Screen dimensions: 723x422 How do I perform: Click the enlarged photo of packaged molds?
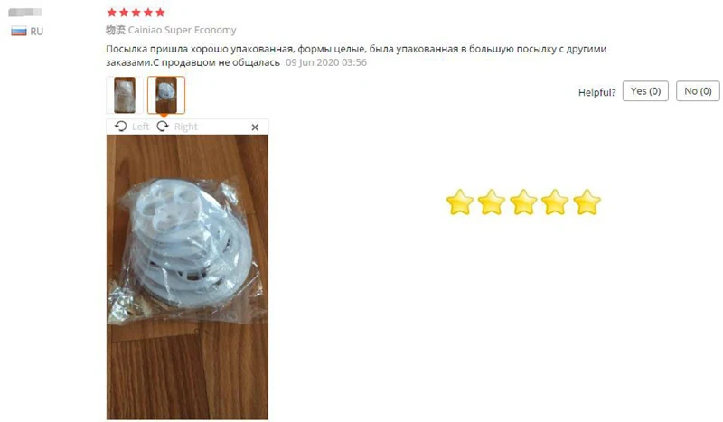187,277
